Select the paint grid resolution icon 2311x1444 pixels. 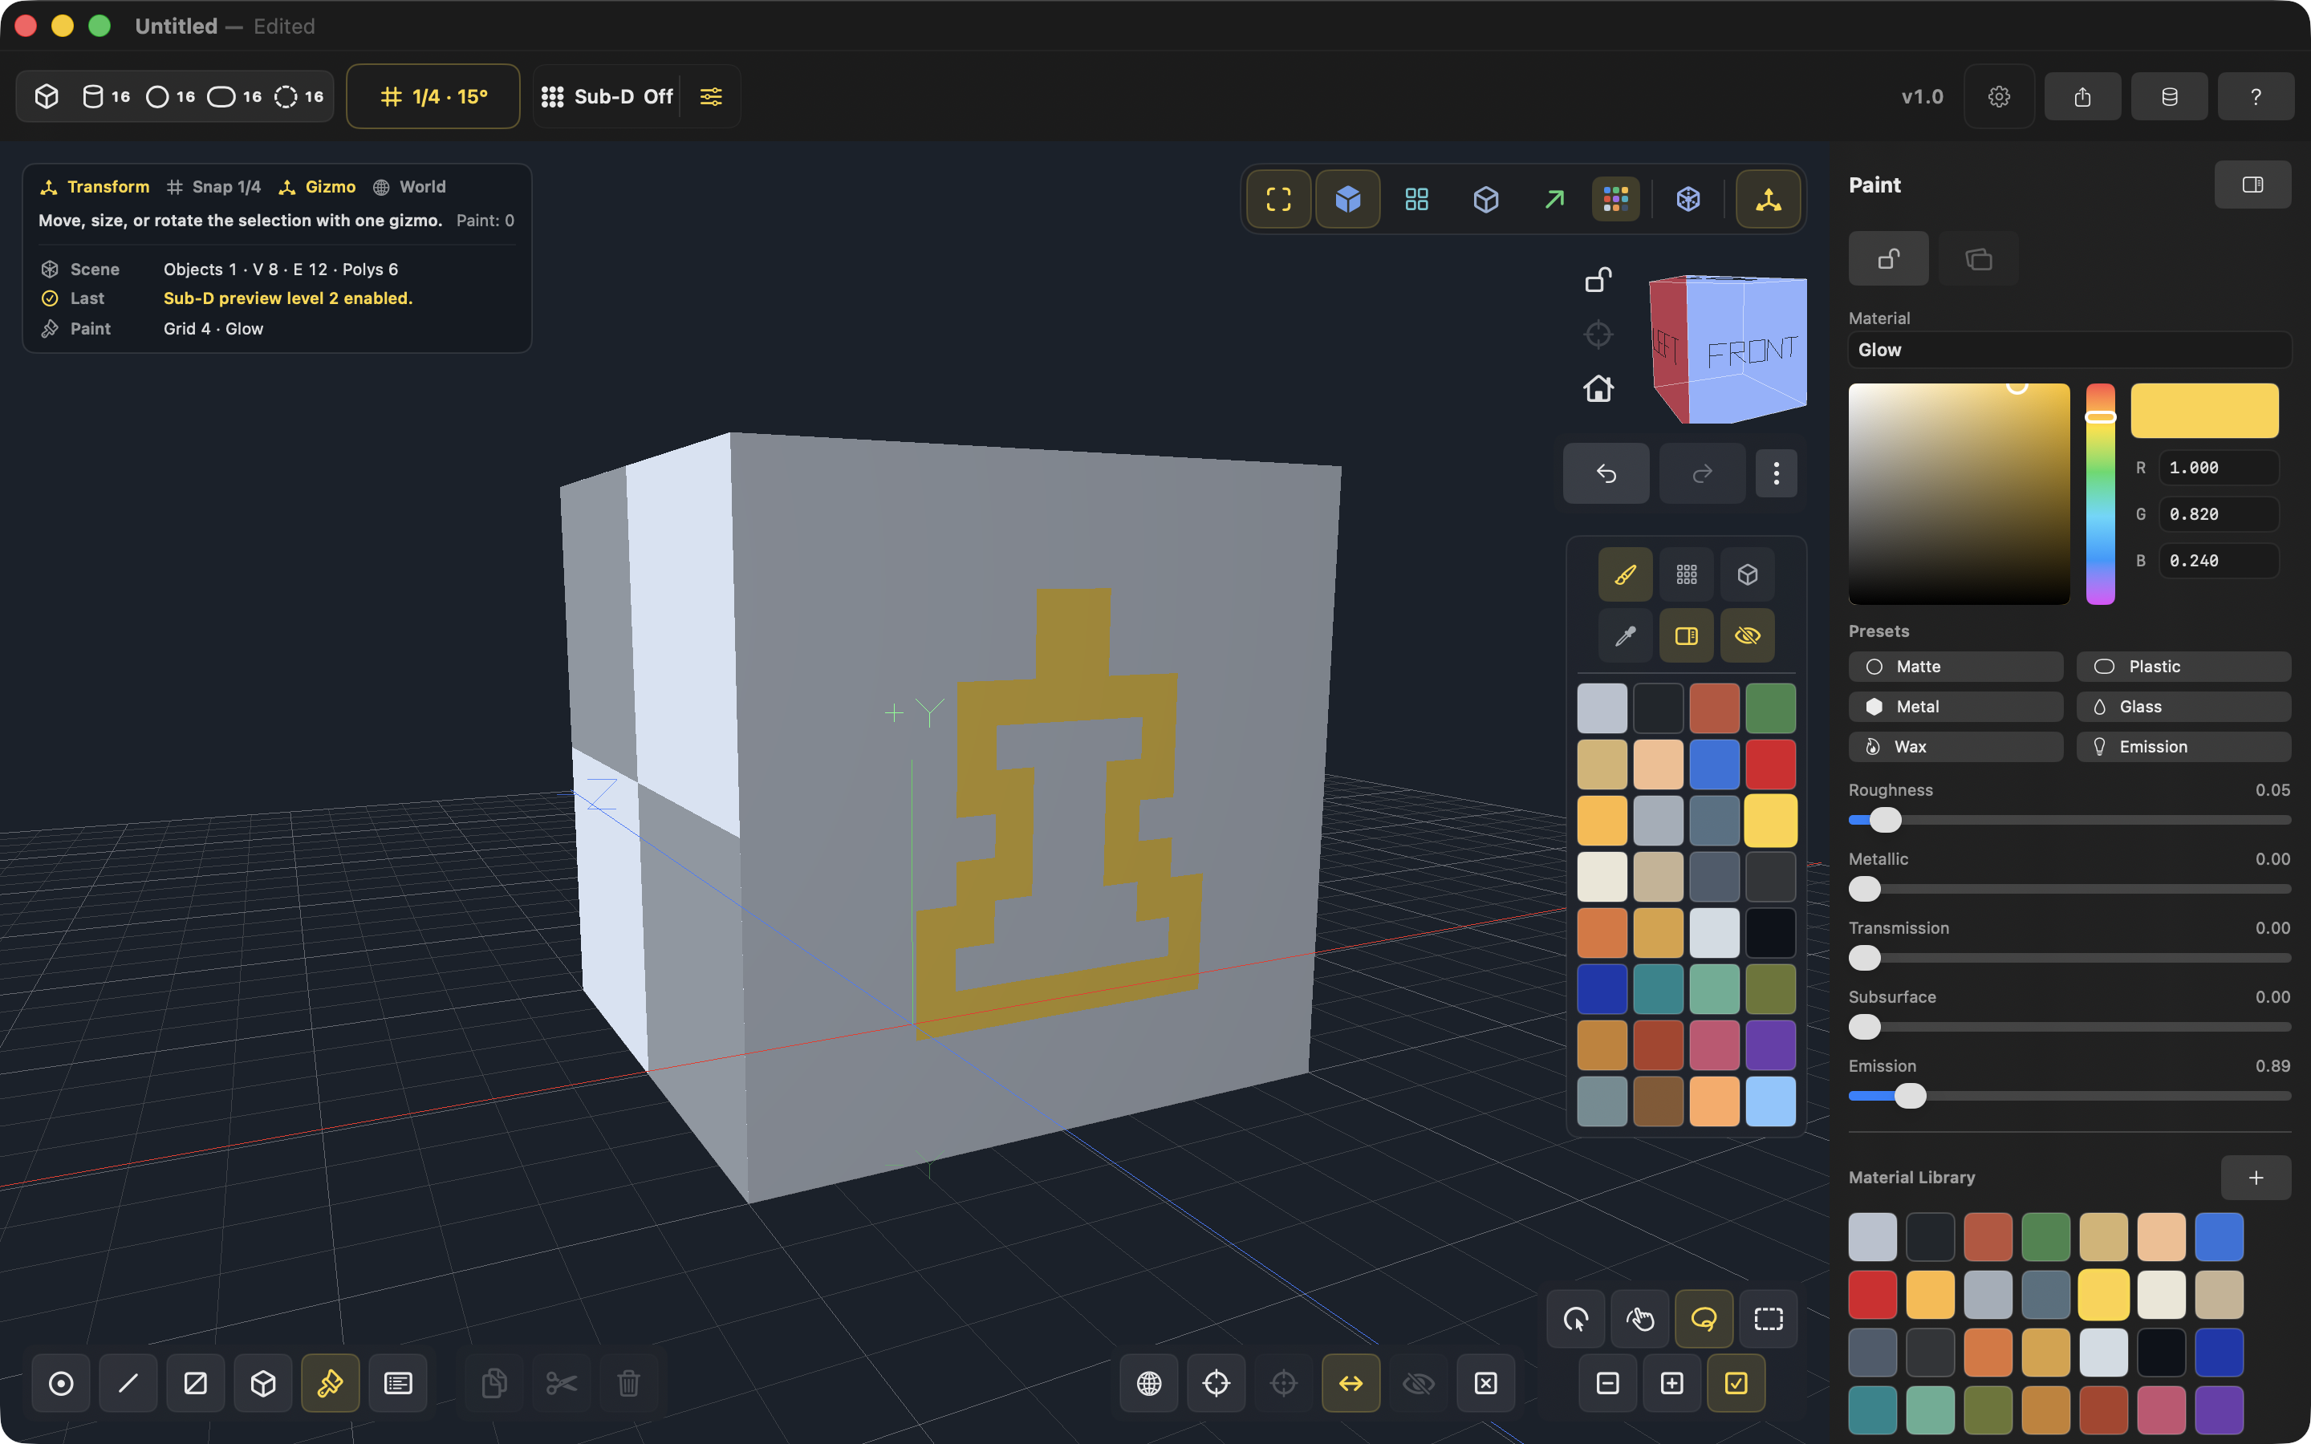point(1687,574)
